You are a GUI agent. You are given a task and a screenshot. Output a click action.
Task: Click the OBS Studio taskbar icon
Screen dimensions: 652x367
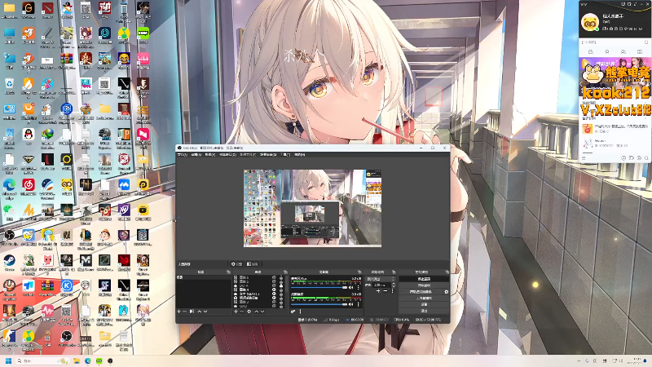pyautogui.click(x=110, y=360)
